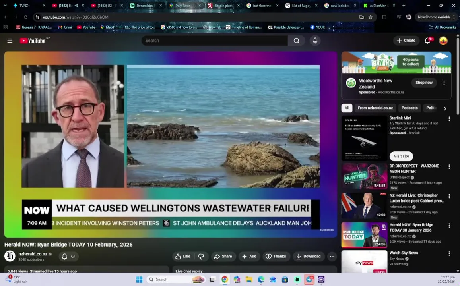
Task: Open nzherald.co.nz channel name link
Action: [x=33, y=254]
